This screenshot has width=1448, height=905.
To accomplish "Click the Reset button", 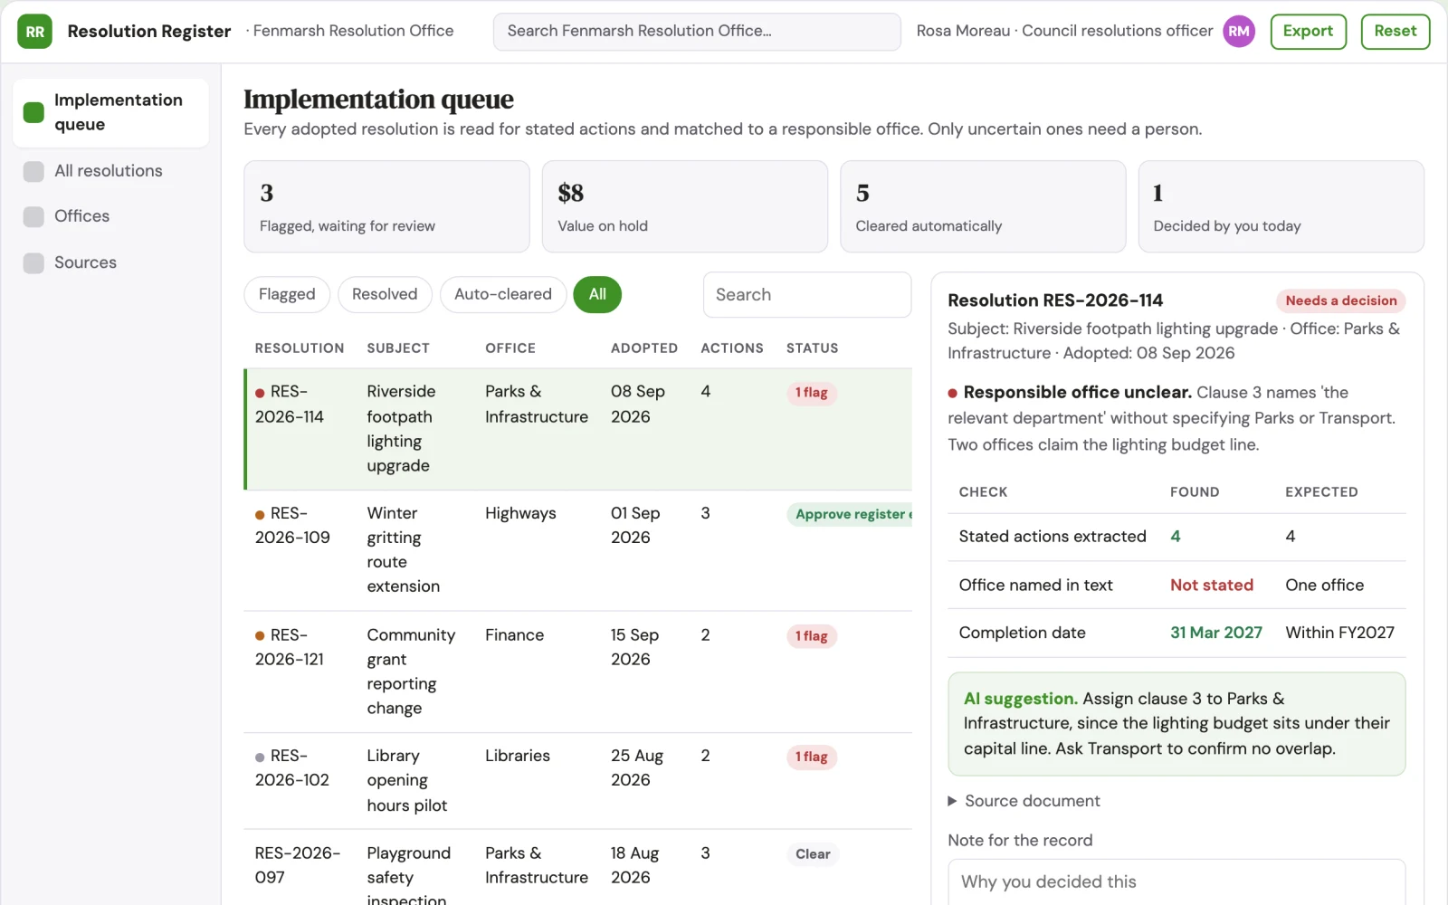I will coord(1396,32).
